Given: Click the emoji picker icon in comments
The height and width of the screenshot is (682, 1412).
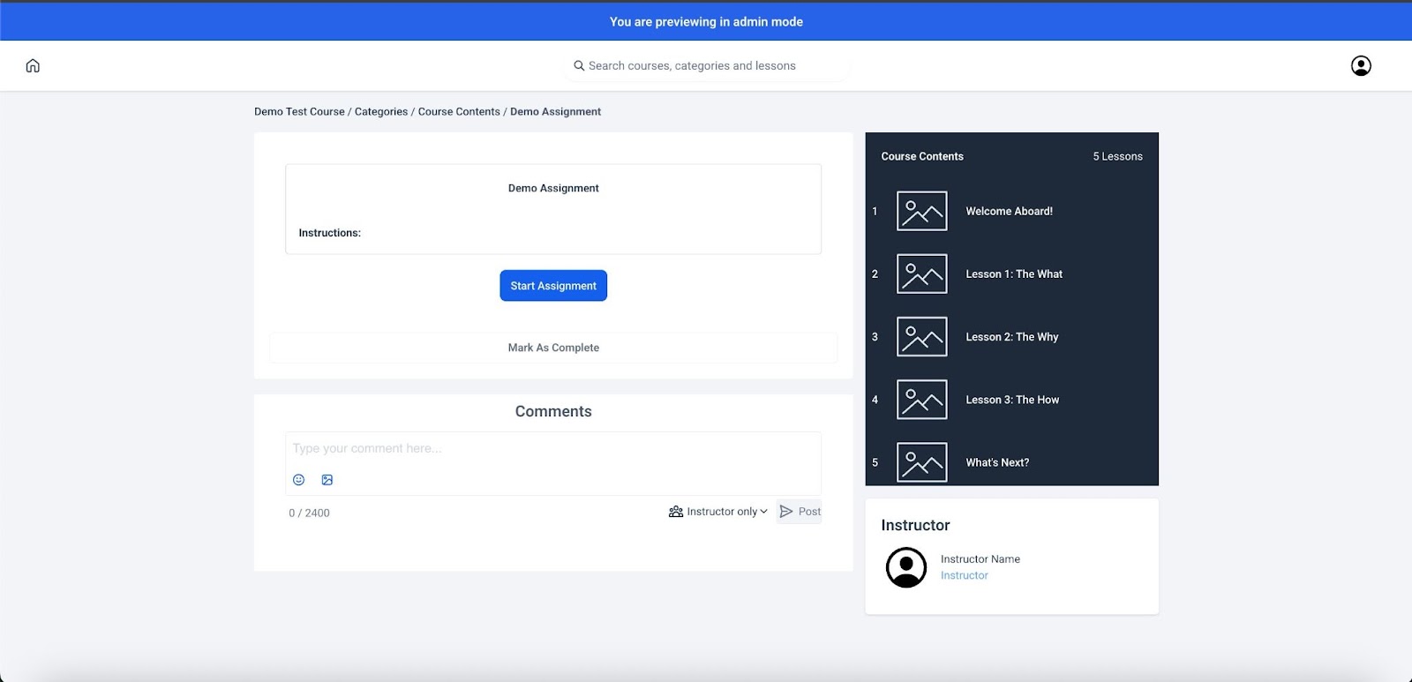Looking at the screenshot, I should 298,480.
